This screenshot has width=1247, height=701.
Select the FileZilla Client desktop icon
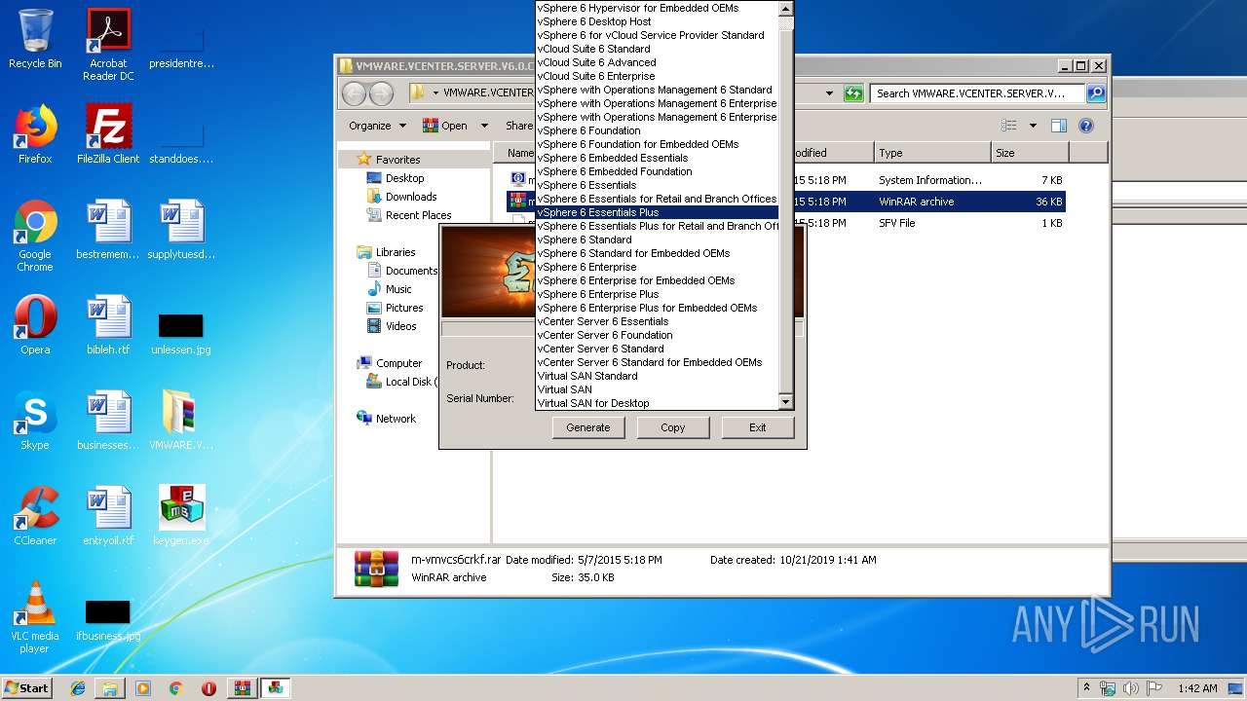click(x=108, y=134)
